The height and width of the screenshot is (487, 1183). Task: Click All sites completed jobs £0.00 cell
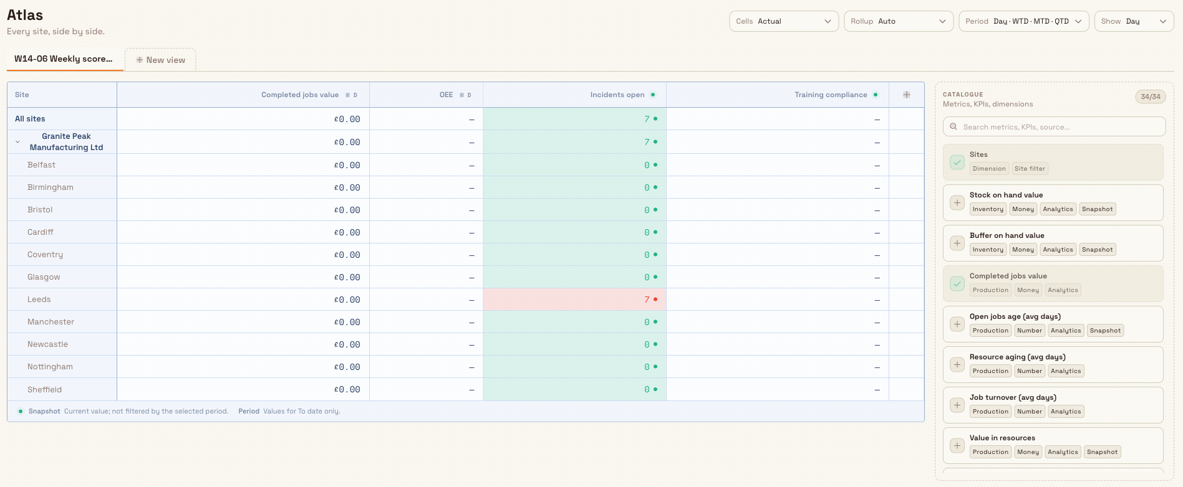(x=243, y=119)
